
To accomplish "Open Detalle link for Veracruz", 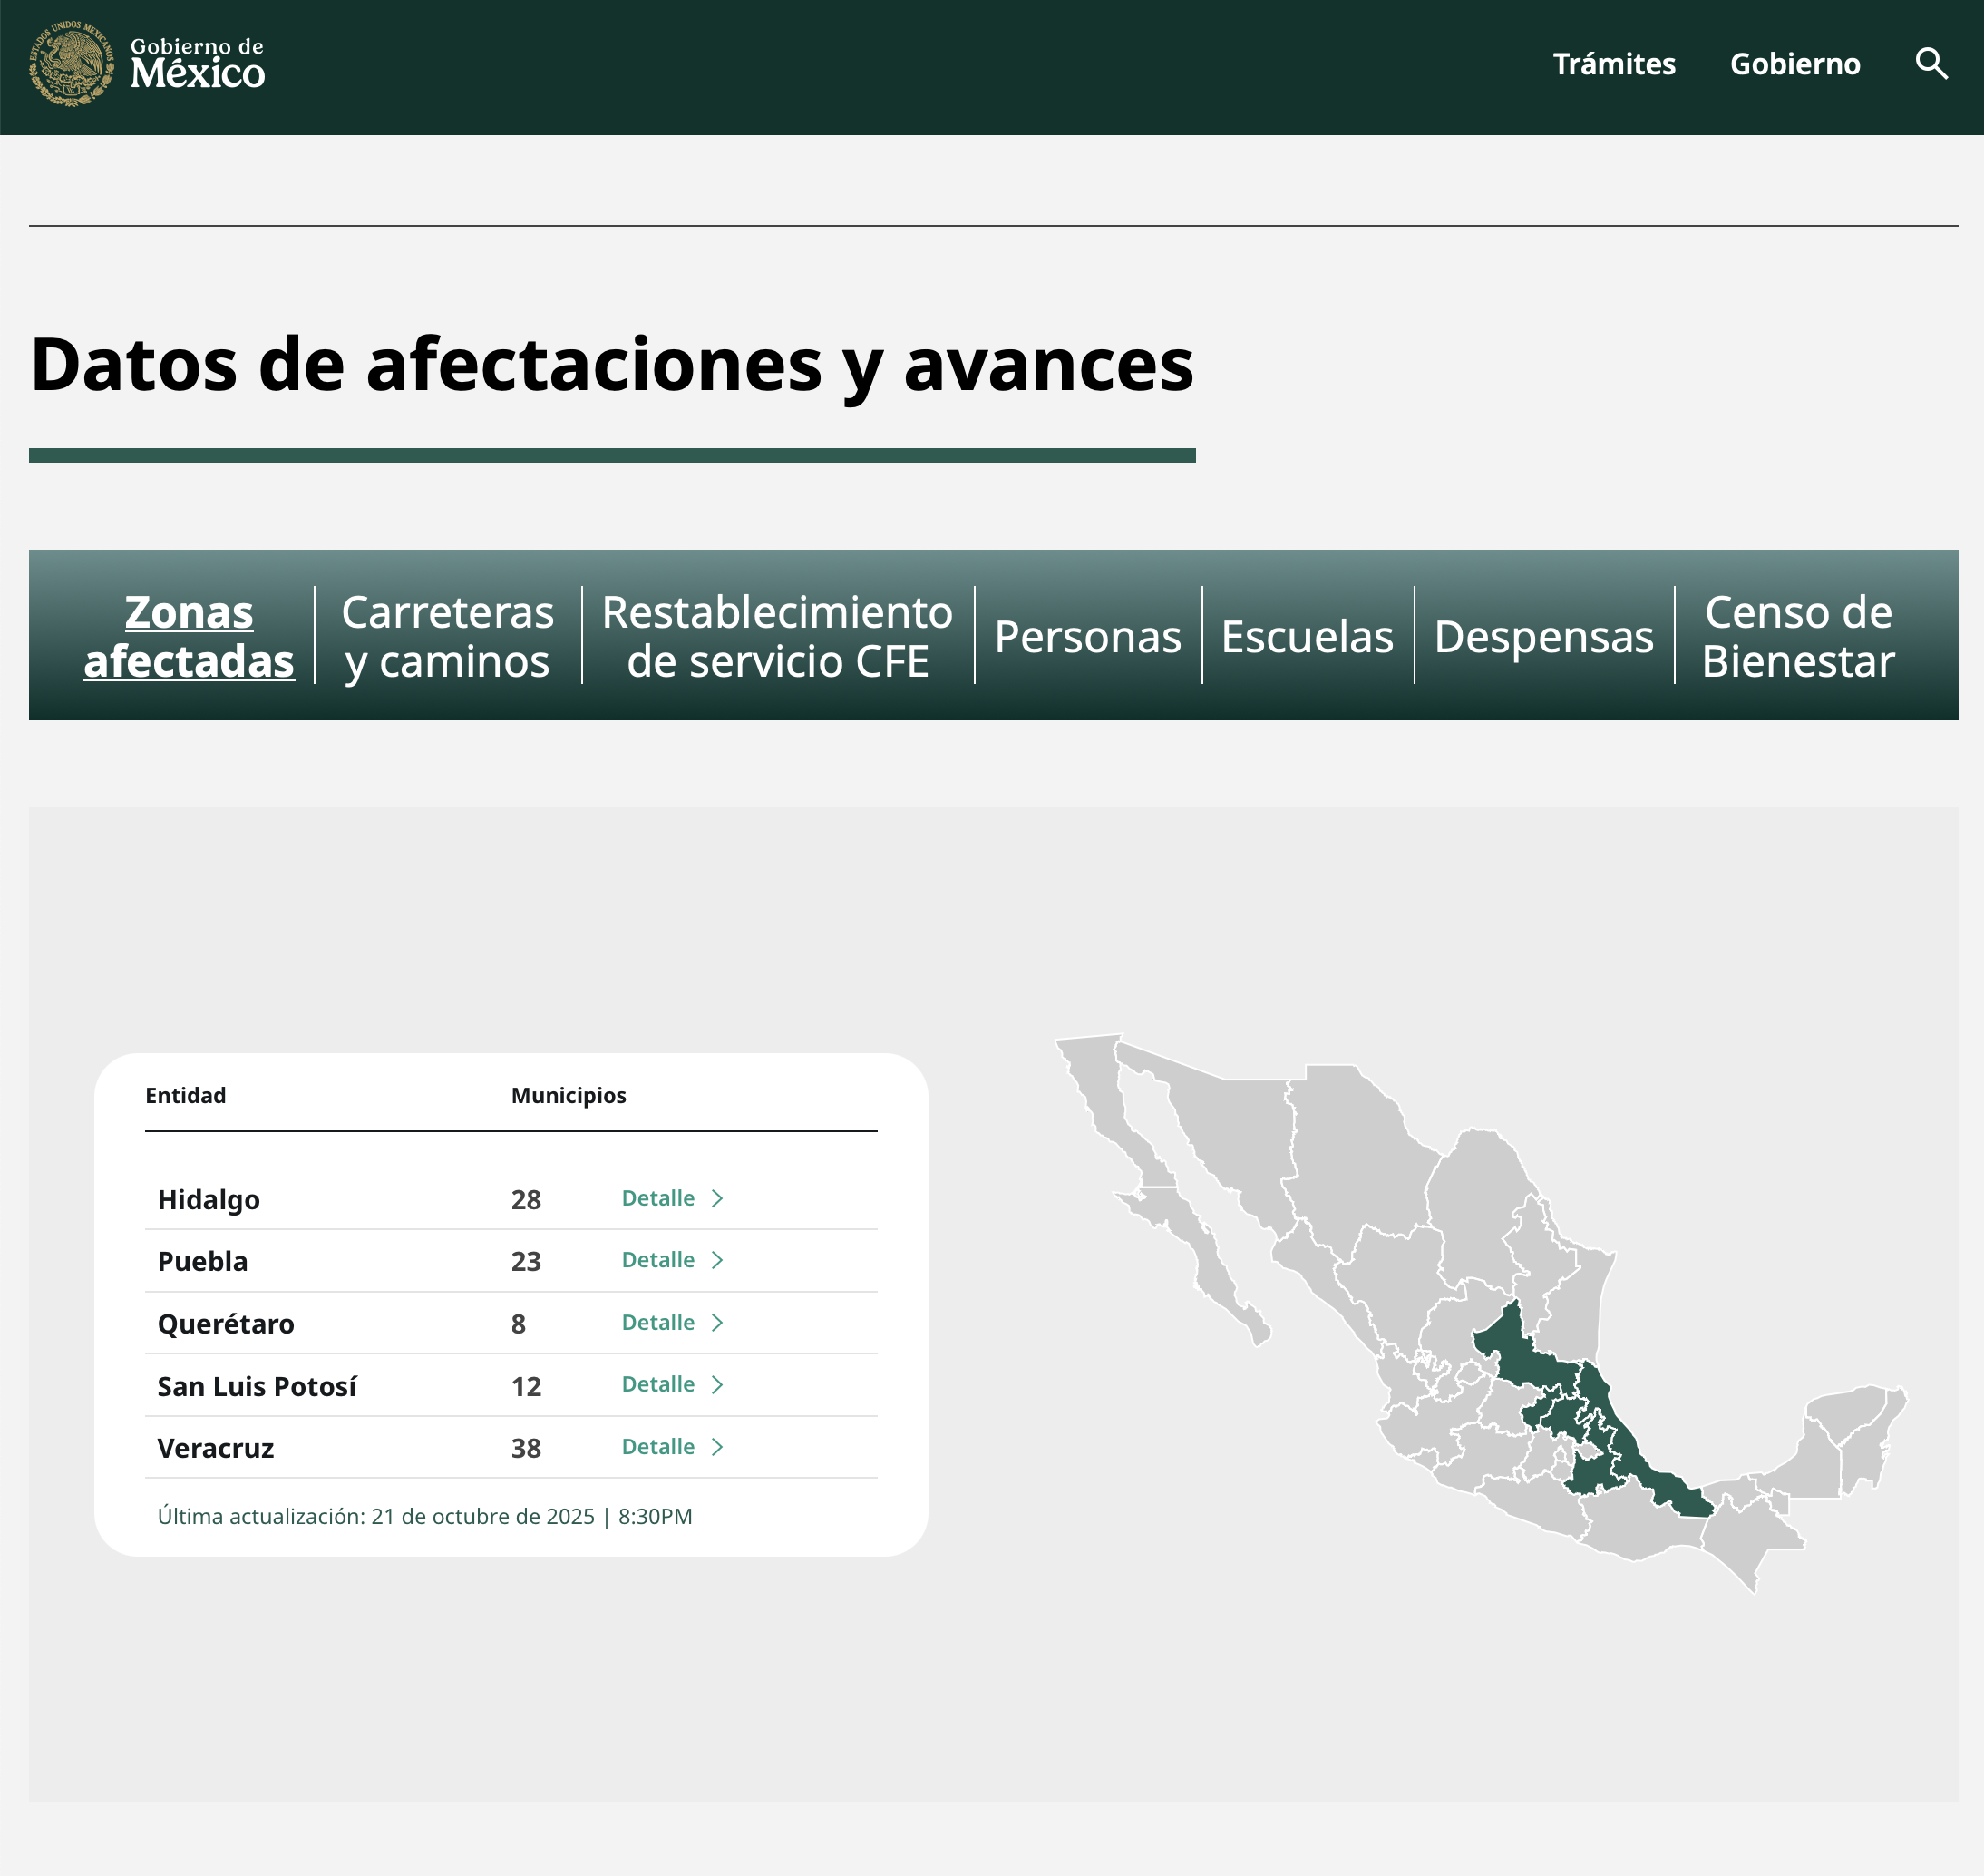I will point(657,1446).
